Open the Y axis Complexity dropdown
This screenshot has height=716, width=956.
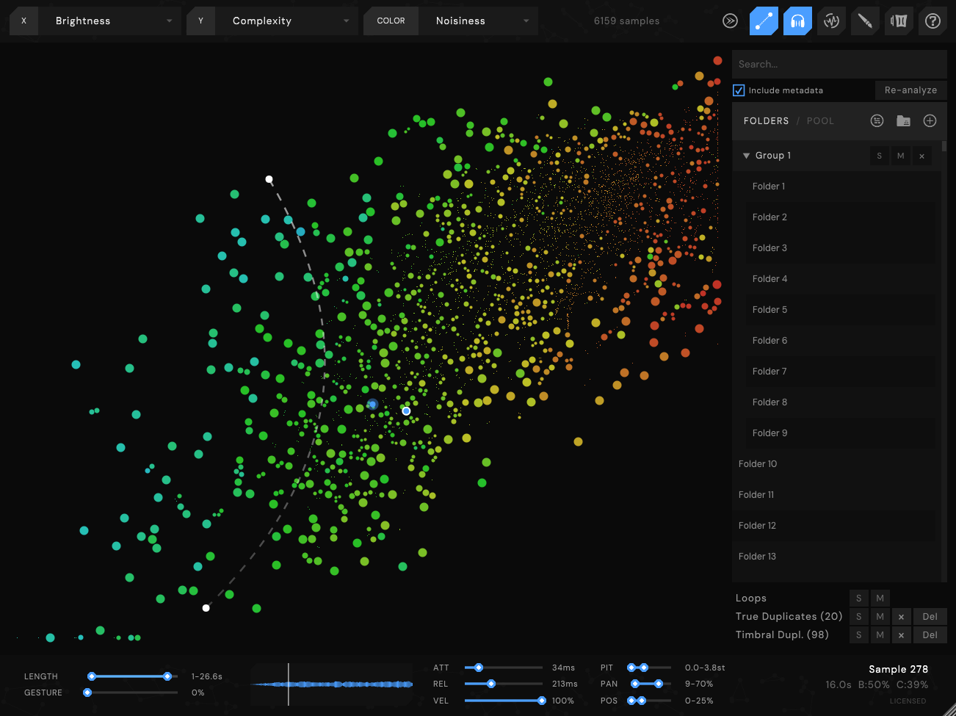coord(288,21)
